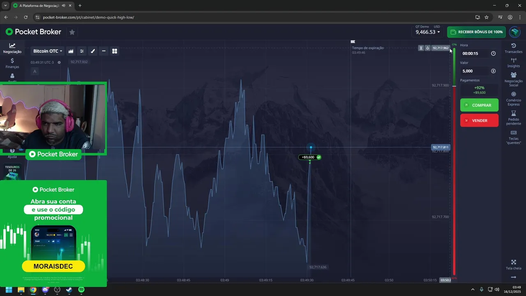Click the +$9,600 trade marker on chart
Viewport: 526px width, 296px height.
(x=310, y=157)
